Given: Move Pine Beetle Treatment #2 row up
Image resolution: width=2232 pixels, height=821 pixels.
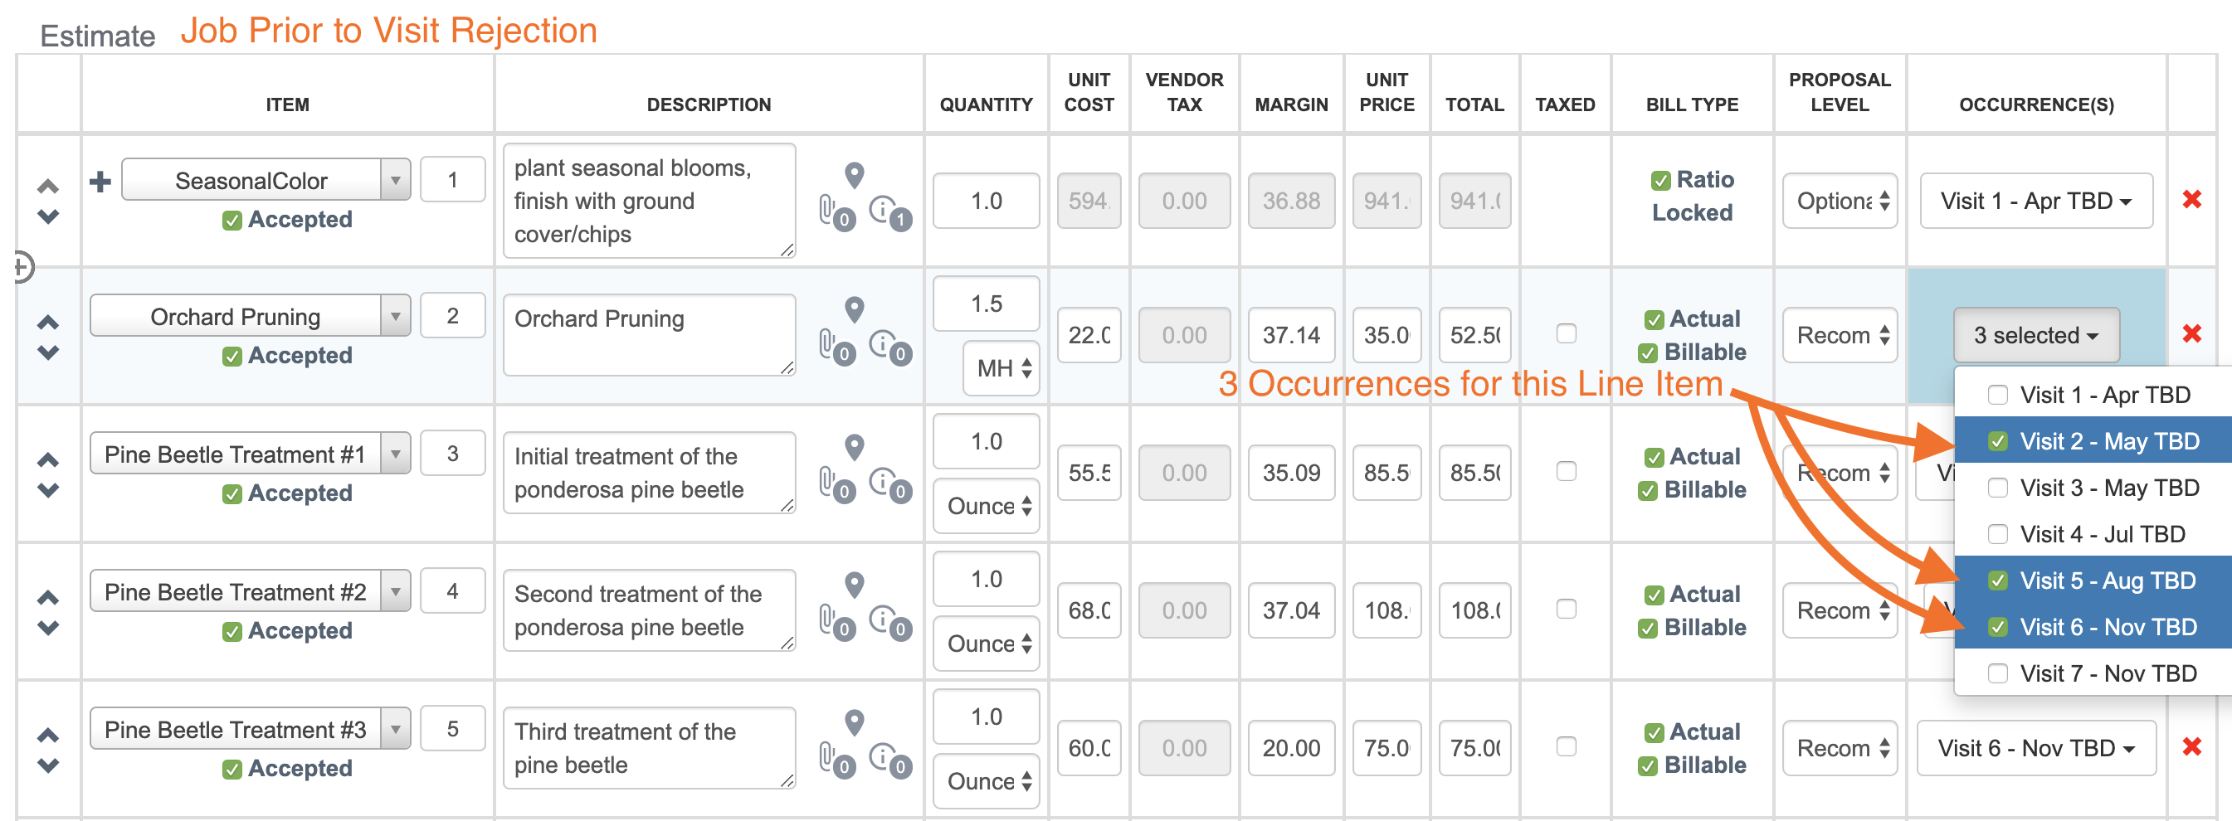Looking at the screenshot, I should pyautogui.click(x=48, y=598).
